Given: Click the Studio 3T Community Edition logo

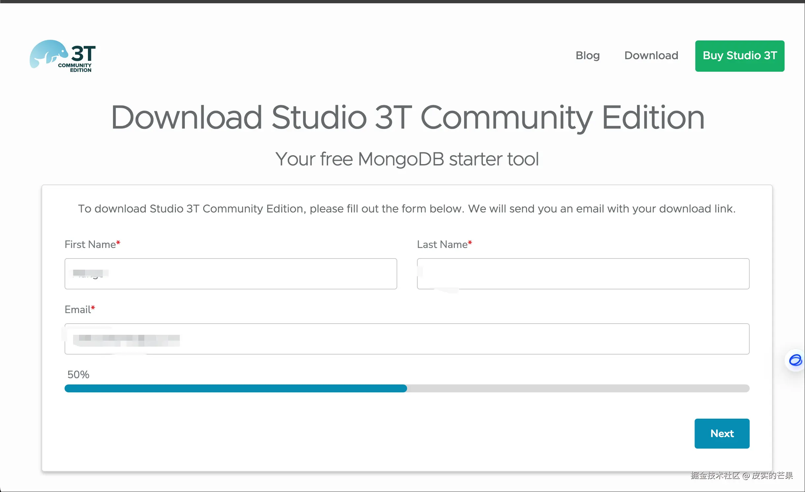Looking at the screenshot, I should pyautogui.click(x=63, y=56).
